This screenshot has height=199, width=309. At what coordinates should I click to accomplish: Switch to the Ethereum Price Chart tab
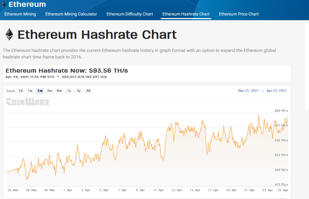(239, 14)
